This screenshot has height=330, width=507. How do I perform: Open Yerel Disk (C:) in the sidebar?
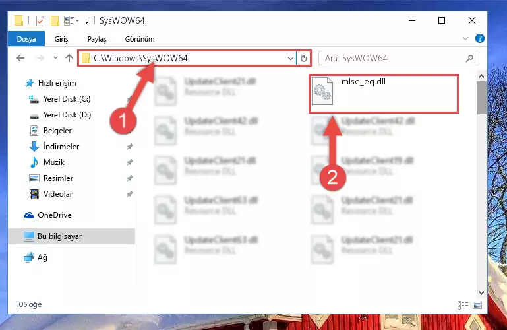pos(67,99)
